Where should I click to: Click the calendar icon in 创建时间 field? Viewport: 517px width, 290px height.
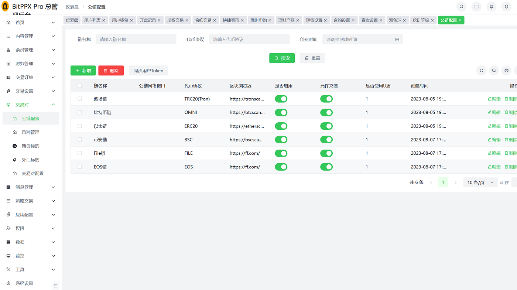397,40
